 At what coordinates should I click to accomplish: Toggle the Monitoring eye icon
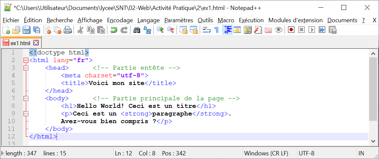279,30
